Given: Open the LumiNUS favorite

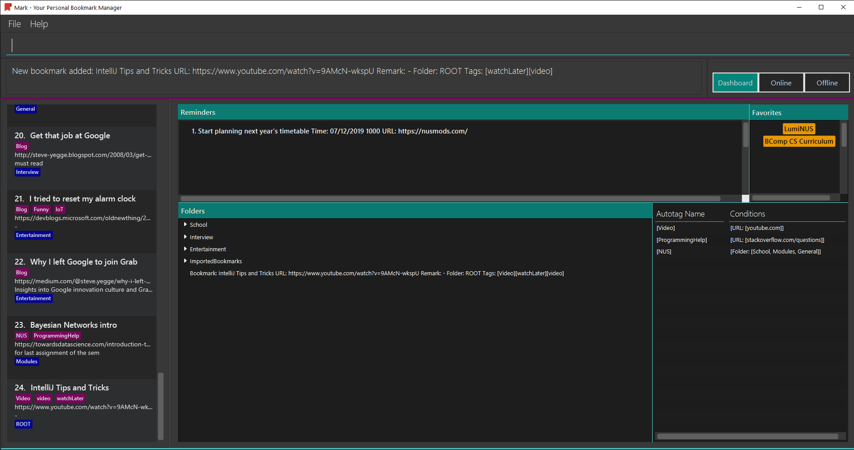Looking at the screenshot, I should pos(799,129).
